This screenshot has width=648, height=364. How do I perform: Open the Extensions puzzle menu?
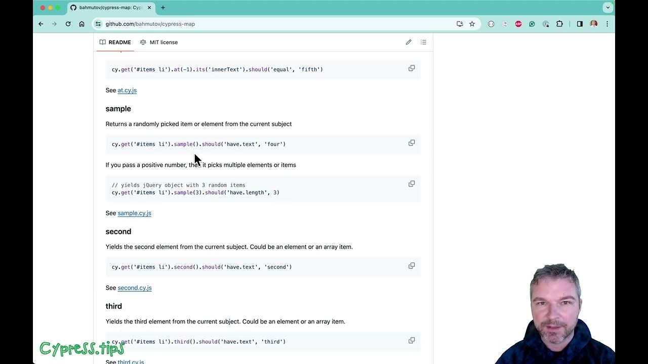559,24
